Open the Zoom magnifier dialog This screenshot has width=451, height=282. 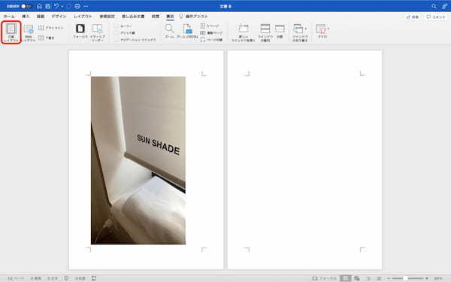click(x=169, y=31)
